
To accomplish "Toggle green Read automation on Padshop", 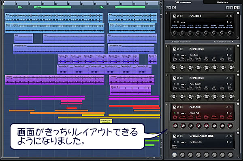I will coord(175,113).
